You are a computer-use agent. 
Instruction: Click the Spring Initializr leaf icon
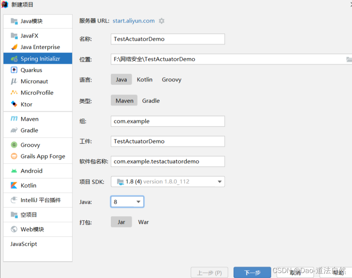(x=14, y=59)
